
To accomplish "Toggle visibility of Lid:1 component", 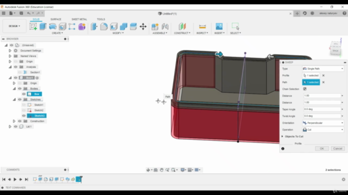I will (16, 126).
